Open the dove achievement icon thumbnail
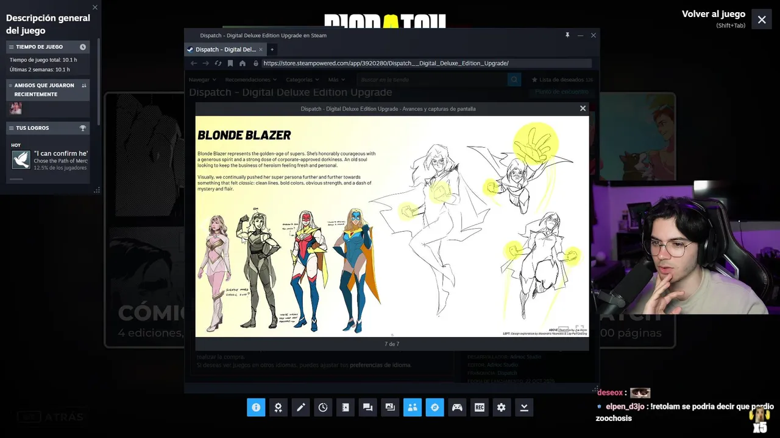Image resolution: width=780 pixels, height=438 pixels. (x=21, y=160)
